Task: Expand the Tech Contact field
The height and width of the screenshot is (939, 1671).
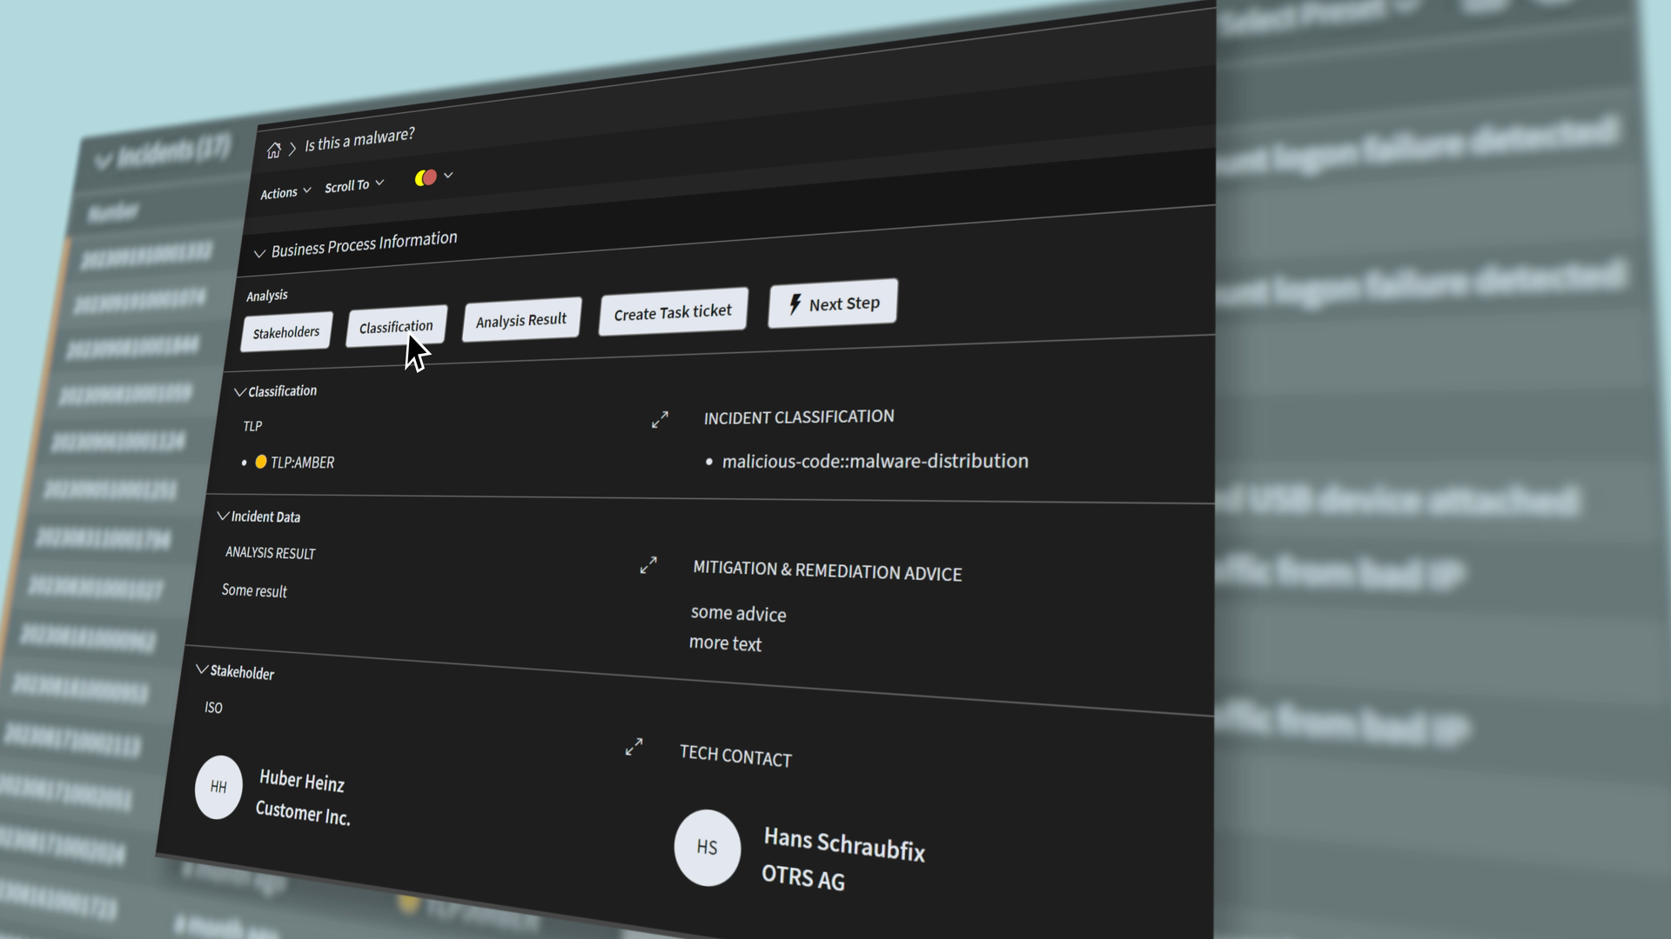Action: coord(634,747)
